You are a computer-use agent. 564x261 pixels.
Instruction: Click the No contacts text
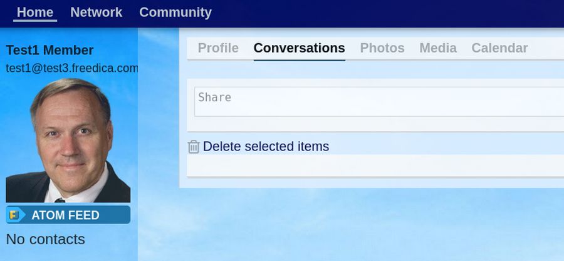click(45, 239)
